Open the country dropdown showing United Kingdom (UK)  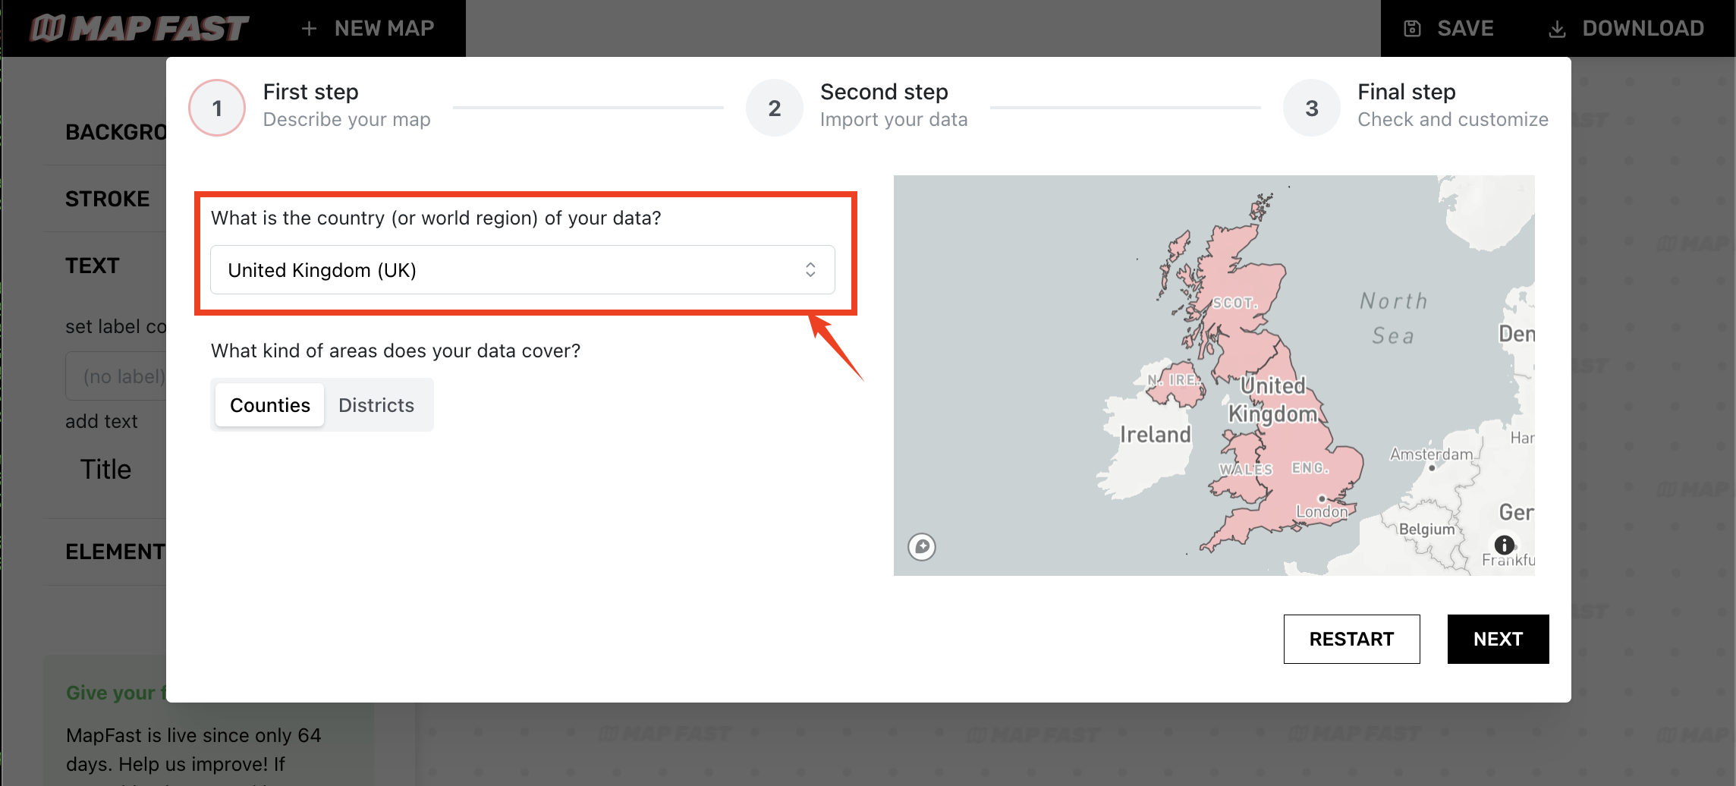pos(523,270)
